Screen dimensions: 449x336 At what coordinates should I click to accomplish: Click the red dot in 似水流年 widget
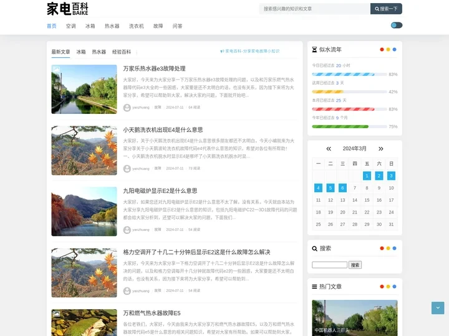coord(382,49)
